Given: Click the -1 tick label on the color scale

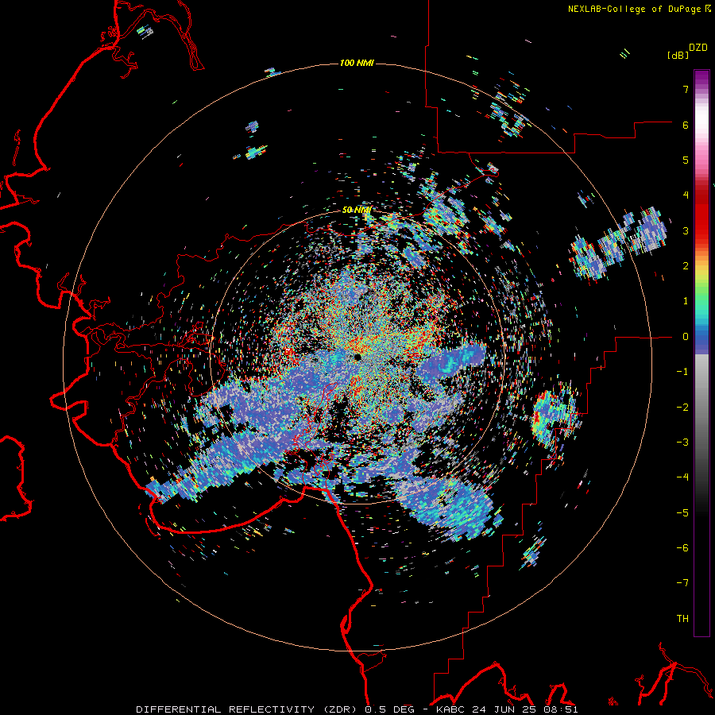Looking at the screenshot, I should pos(682,372).
